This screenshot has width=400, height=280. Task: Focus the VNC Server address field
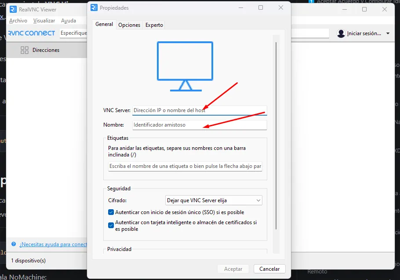(200, 110)
